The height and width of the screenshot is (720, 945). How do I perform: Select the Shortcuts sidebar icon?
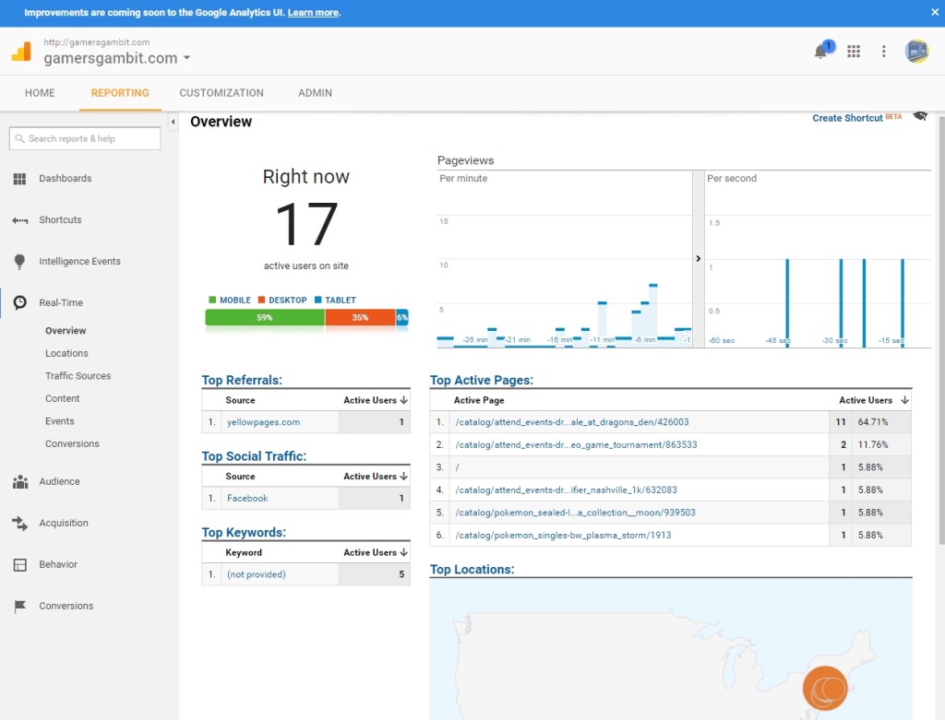pyautogui.click(x=19, y=219)
